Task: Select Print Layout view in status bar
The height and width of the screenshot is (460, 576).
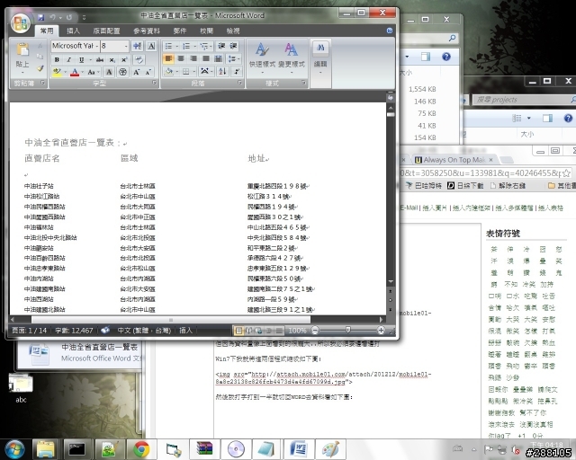Action: [x=238, y=331]
